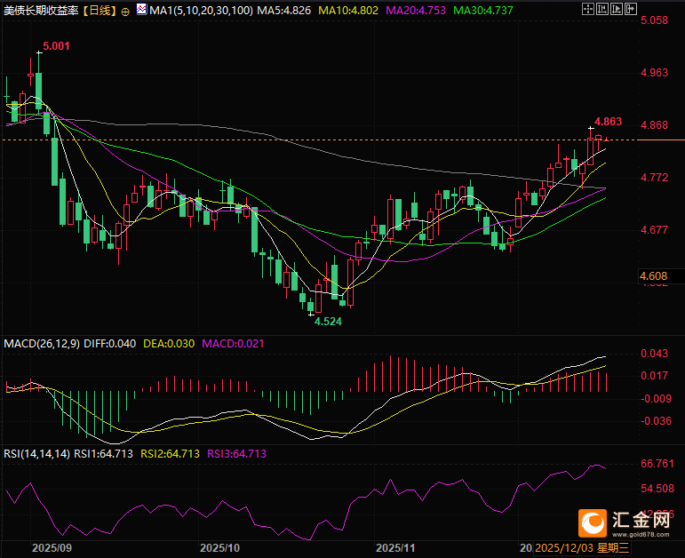Open MA1(5,10,20,30,100) indicator settings
685x558 pixels.
click(x=201, y=11)
